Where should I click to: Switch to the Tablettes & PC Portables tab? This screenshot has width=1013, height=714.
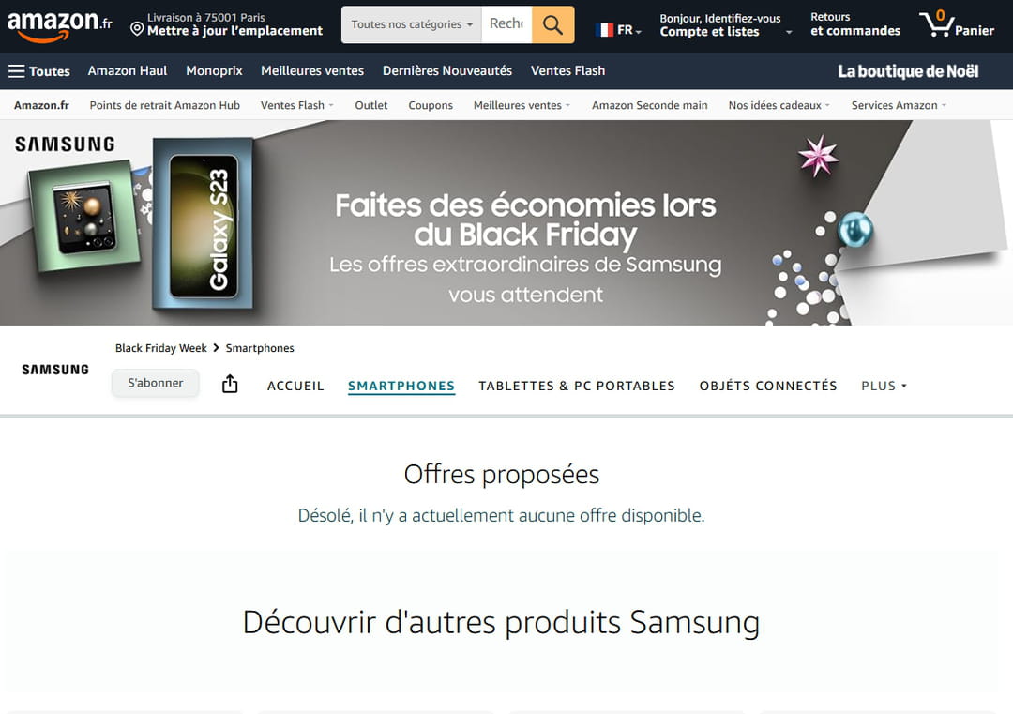click(x=576, y=386)
